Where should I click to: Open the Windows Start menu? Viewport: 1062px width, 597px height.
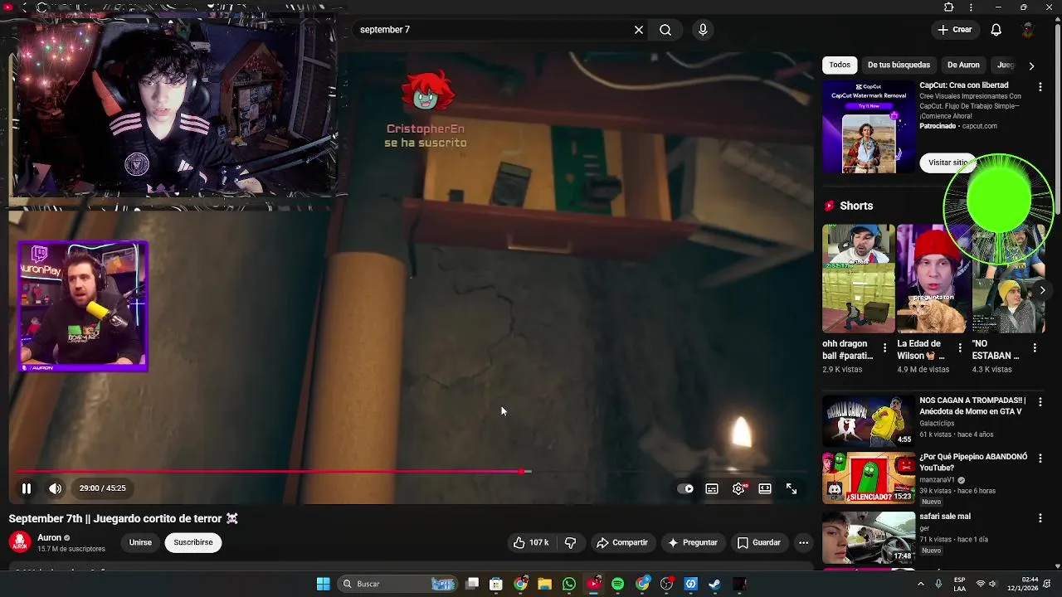323,585
